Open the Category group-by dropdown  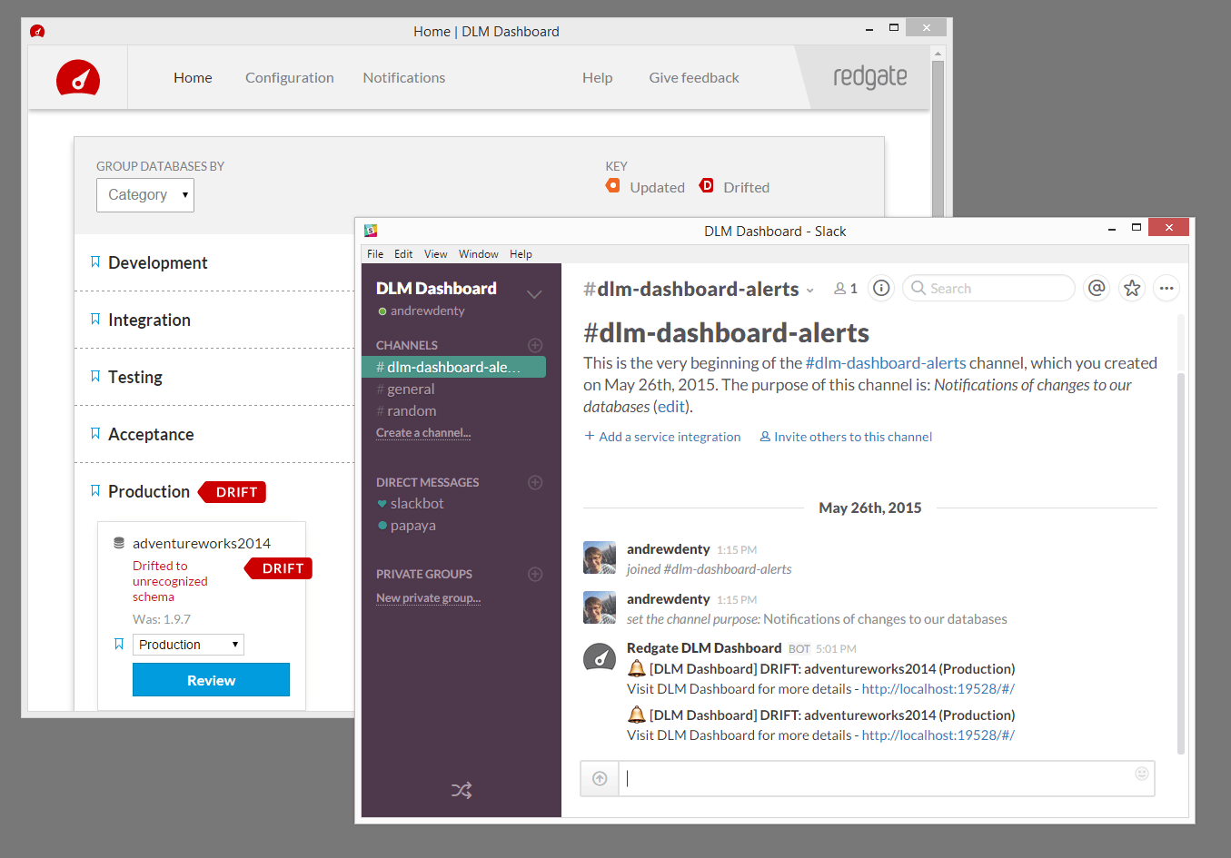[145, 195]
